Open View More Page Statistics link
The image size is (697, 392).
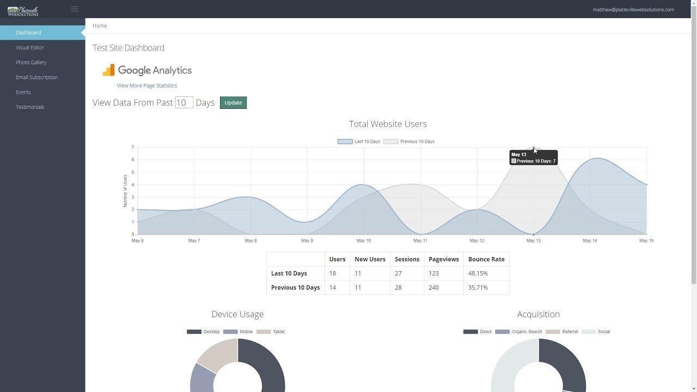[x=147, y=85]
